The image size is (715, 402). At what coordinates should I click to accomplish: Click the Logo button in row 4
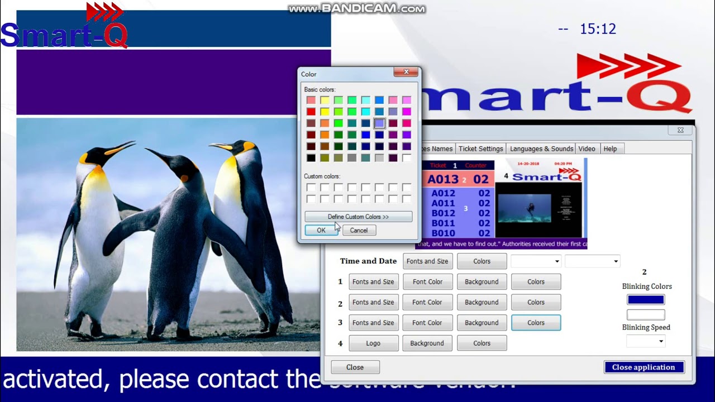pos(373,343)
